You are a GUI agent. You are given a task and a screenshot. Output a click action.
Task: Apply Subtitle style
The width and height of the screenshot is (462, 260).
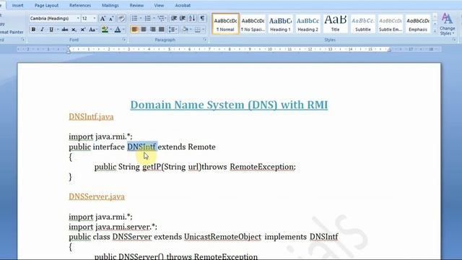coord(362,24)
